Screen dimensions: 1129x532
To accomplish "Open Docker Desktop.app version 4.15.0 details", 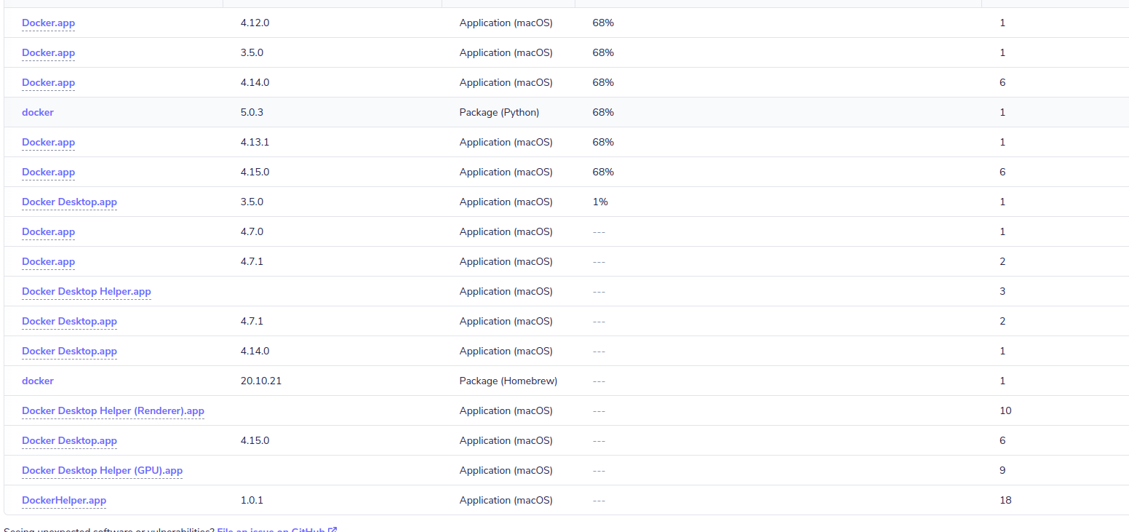I will point(69,440).
